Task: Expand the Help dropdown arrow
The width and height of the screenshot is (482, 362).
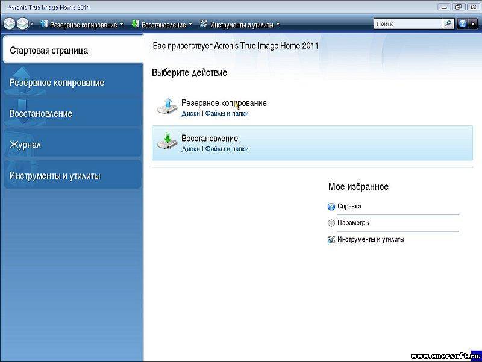Action: click(473, 23)
